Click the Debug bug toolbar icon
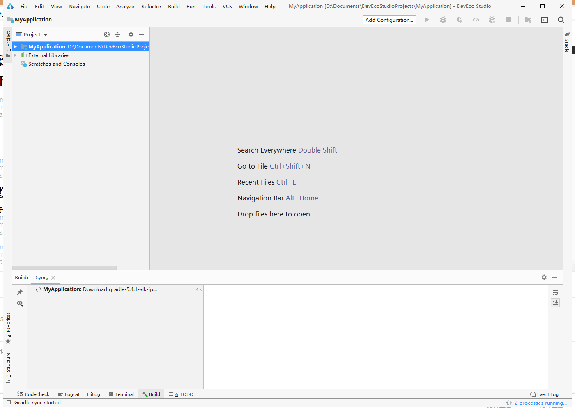 [443, 20]
